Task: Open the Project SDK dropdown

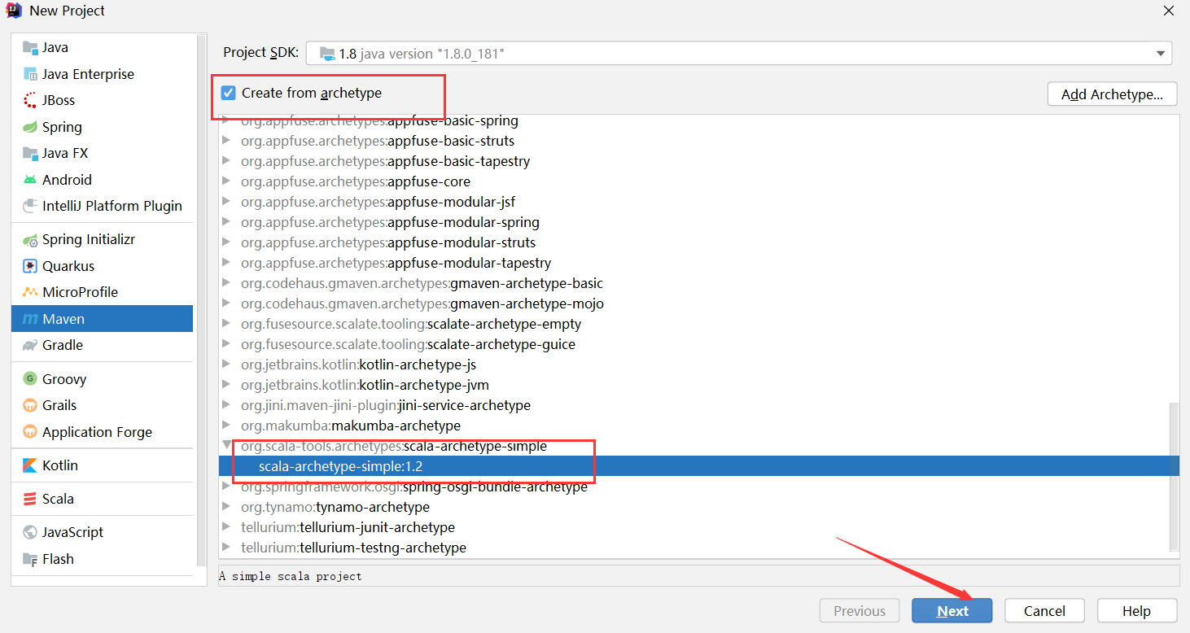Action: click(x=739, y=54)
